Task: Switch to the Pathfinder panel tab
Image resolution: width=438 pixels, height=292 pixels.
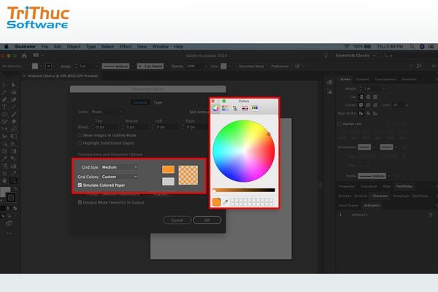Action: (x=404, y=186)
